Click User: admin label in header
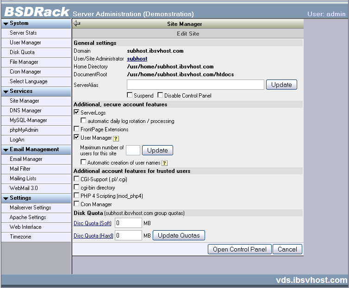 [326, 14]
